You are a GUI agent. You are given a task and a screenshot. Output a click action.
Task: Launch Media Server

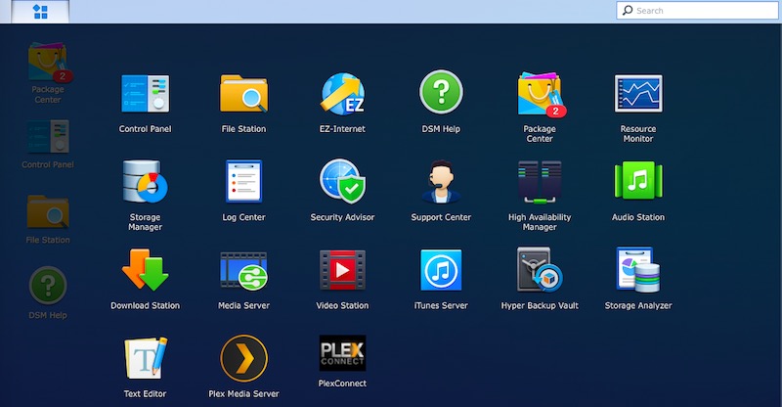[x=243, y=271]
